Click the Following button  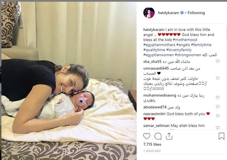point(196,13)
